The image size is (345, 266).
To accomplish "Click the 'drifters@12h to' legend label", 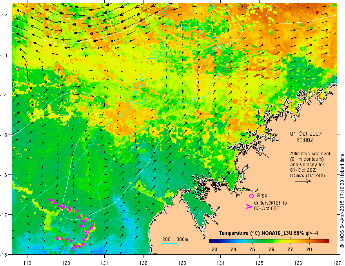I will click(271, 203).
